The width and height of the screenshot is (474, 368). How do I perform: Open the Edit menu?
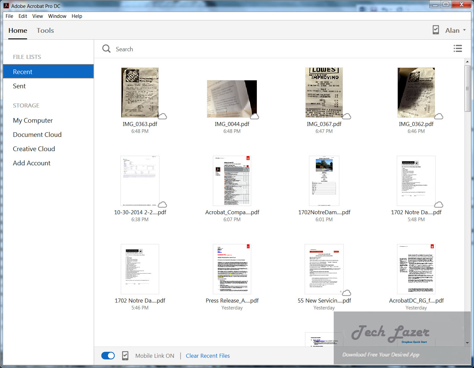click(x=23, y=16)
